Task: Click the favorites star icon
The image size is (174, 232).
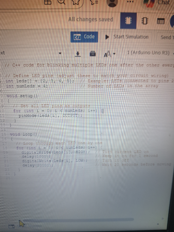Action: click(x=76, y=2)
